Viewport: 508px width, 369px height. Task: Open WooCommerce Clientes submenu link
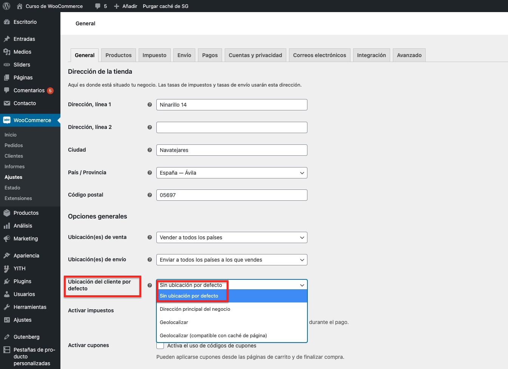(x=14, y=156)
